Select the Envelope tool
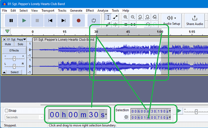This screenshot has height=128, width=208. 115,18
